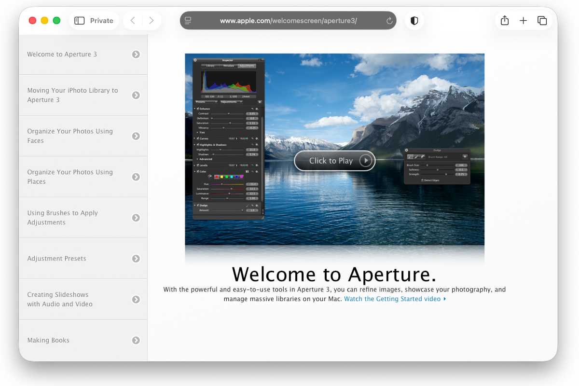Click the Watch the Getting Started video link
This screenshot has width=579, height=386.
click(394, 299)
